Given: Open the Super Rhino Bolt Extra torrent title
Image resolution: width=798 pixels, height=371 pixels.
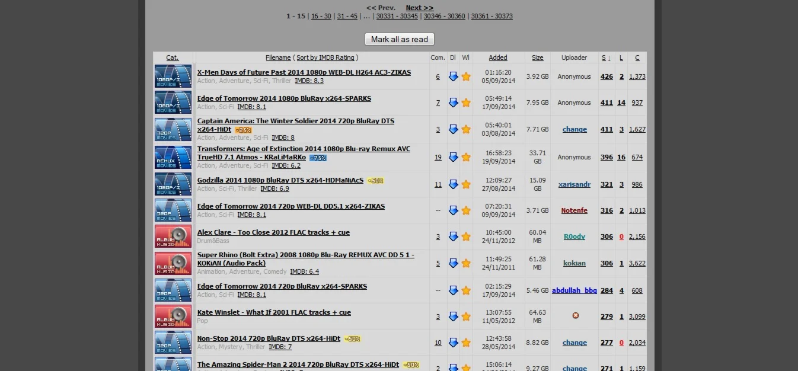Looking at the screenshot, I should coord(306,259).
